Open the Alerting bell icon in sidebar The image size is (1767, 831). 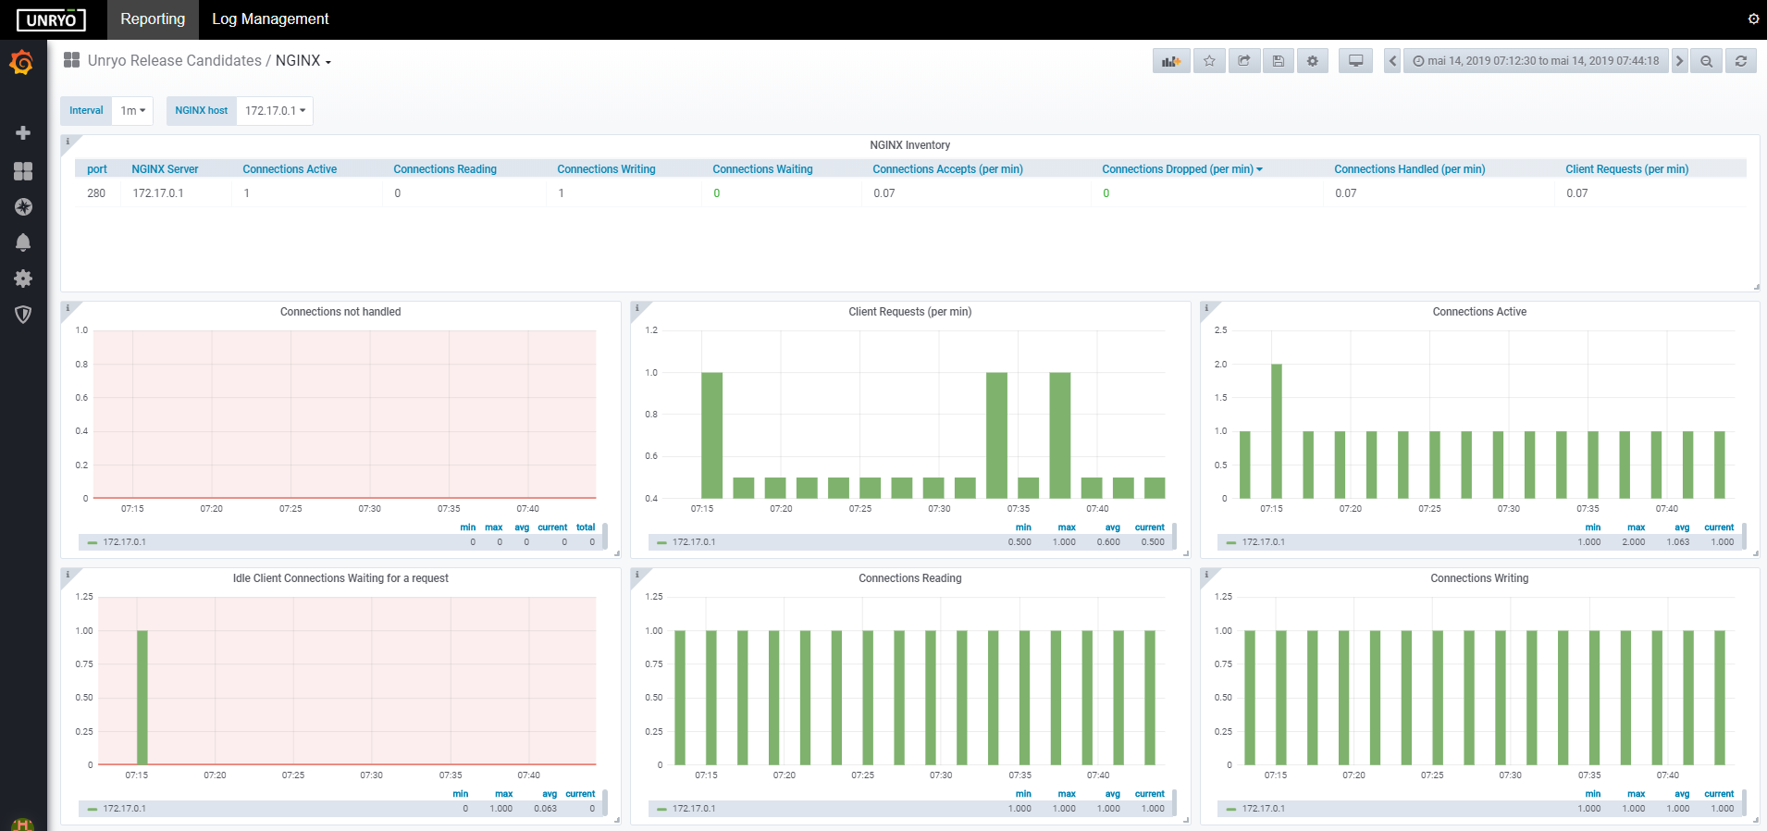pyautogui.click(x=23, y=242)
